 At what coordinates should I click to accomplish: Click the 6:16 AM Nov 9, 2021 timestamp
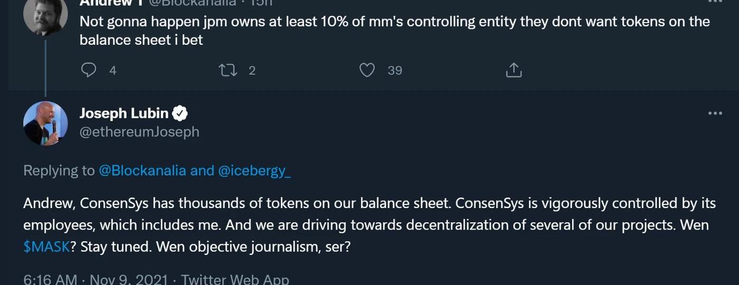click(96, 279)
